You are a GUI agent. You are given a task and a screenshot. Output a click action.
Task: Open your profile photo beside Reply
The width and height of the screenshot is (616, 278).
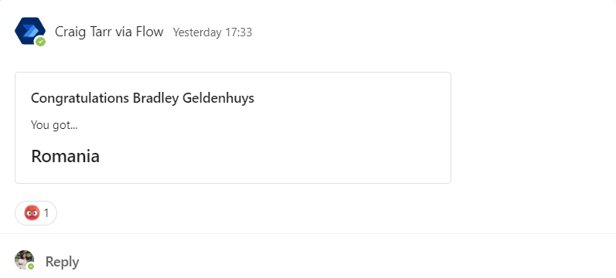[25, 260]
